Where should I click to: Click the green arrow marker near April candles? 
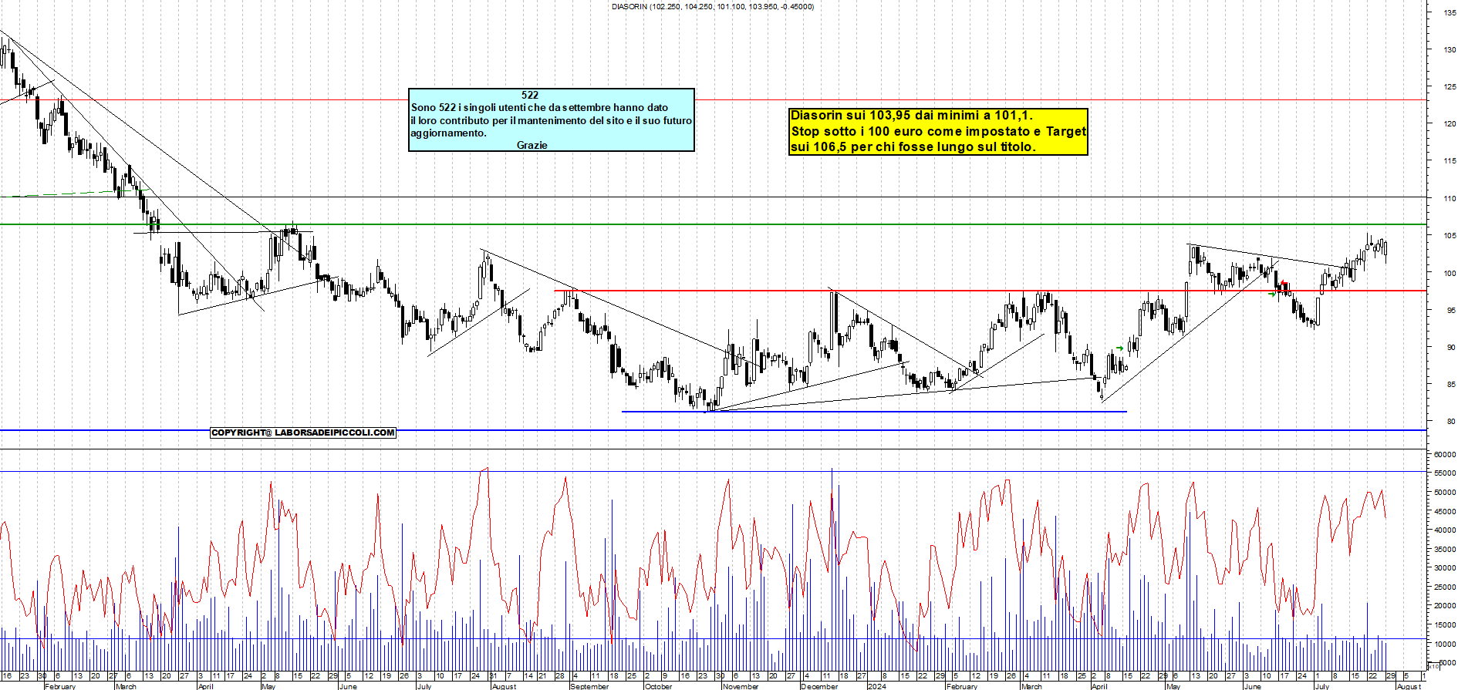pyautogui.click(x=1120, y=348)
